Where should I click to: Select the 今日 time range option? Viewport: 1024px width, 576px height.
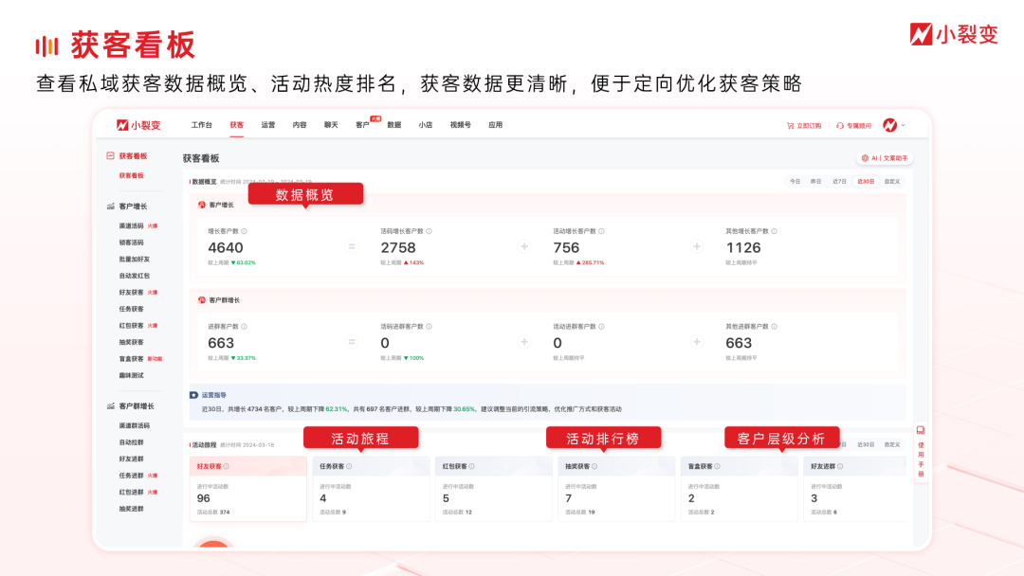coord(795,181)
